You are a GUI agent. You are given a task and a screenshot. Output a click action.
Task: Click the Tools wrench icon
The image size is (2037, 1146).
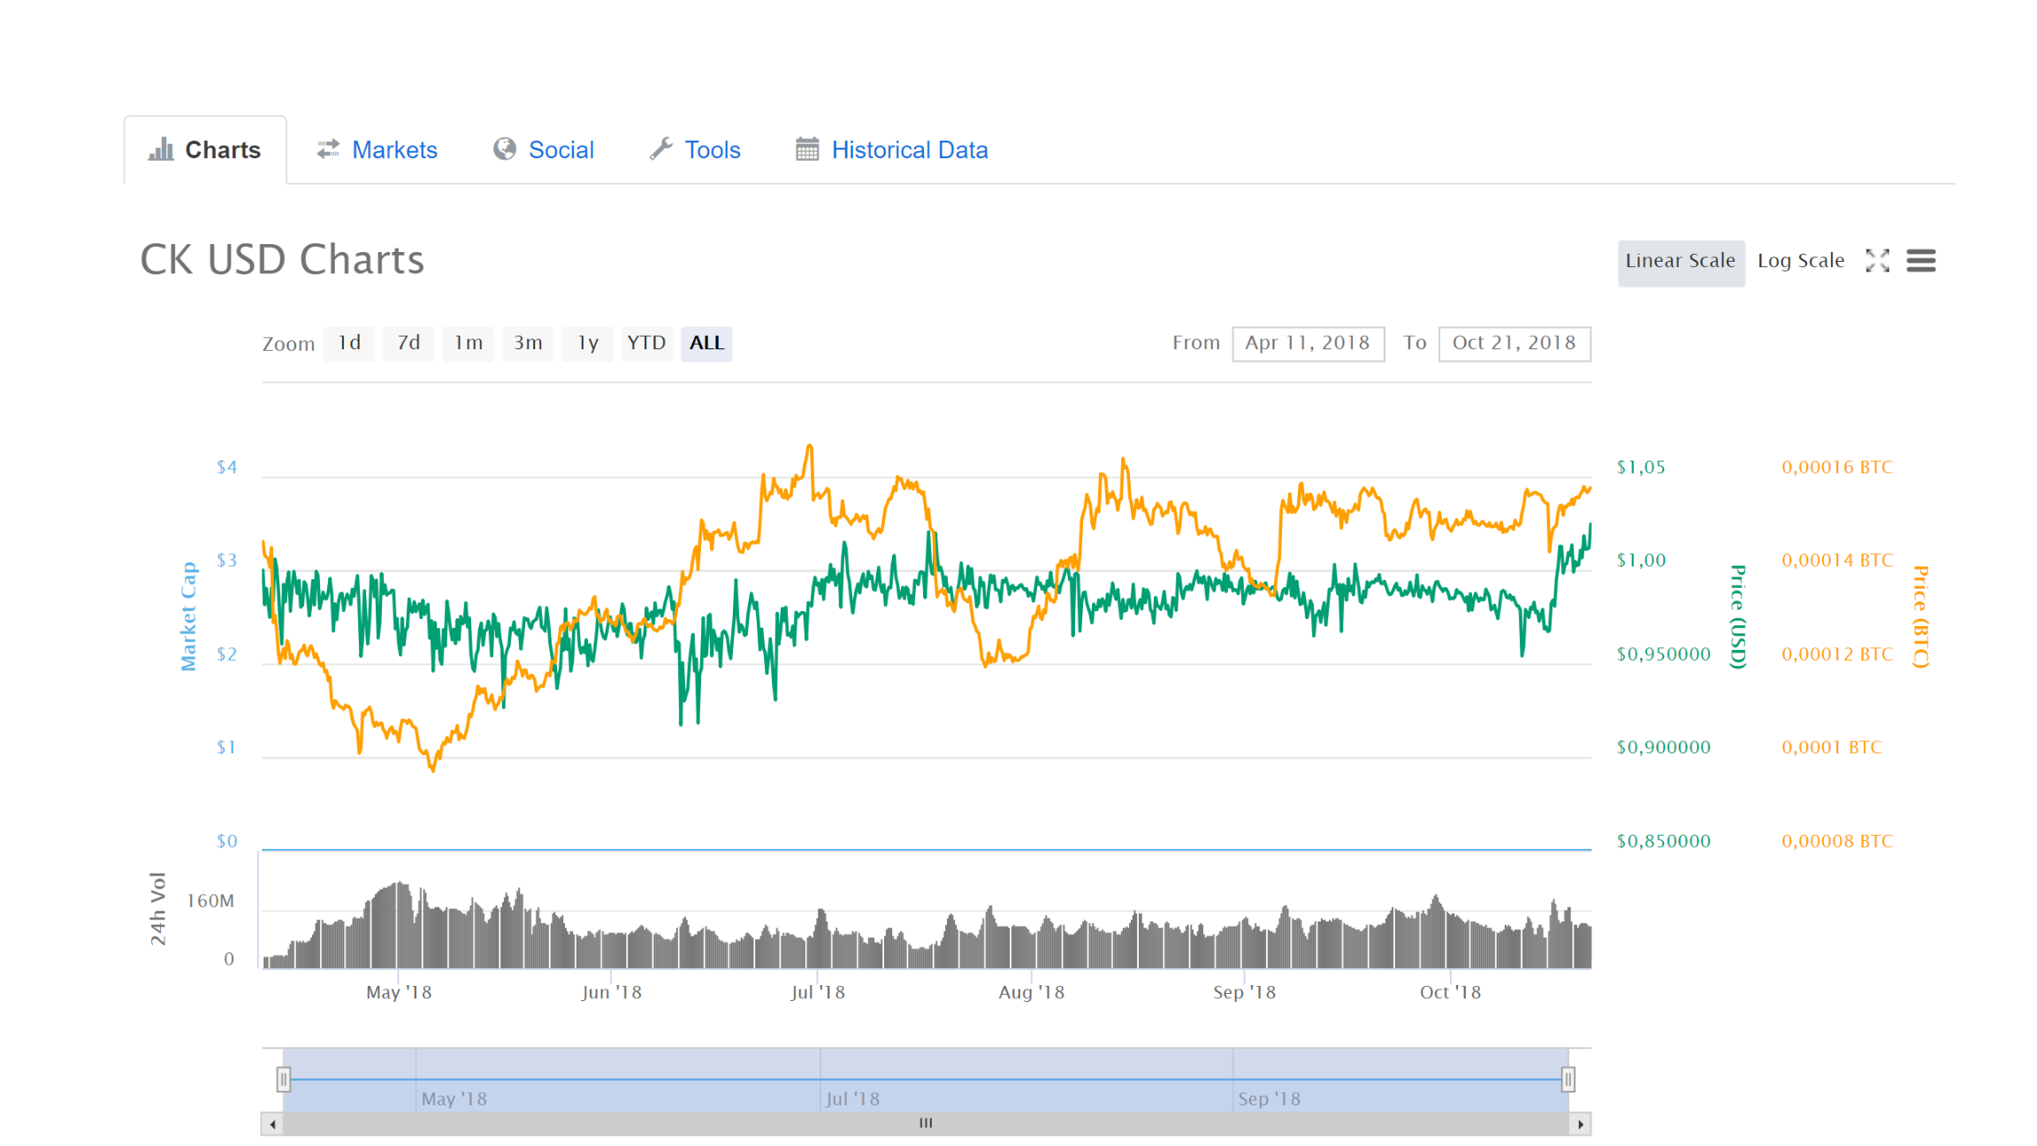coord(660,149)
